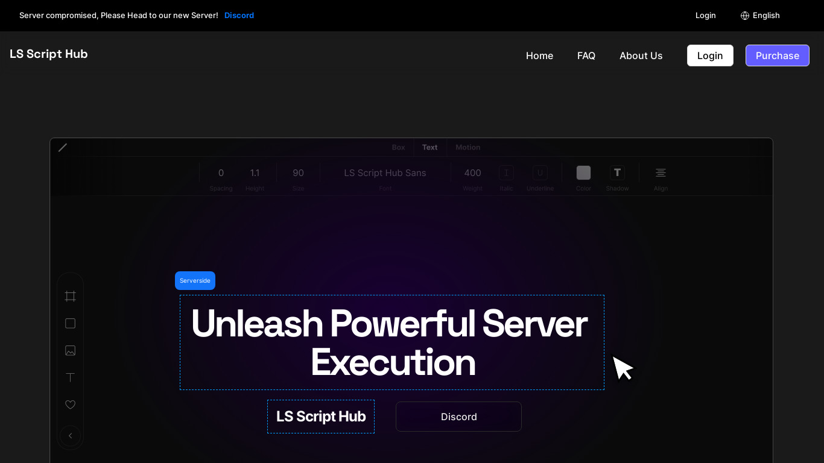This screenshot has height=463, width=824.
Task: Open the Shadow text setting
Action: pyautogui.click(x=617, y=173)
